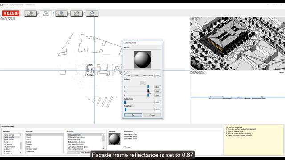Select Light gray paint (matt) surface
This screenshot has height=160, width=285.
pos(85,144)
